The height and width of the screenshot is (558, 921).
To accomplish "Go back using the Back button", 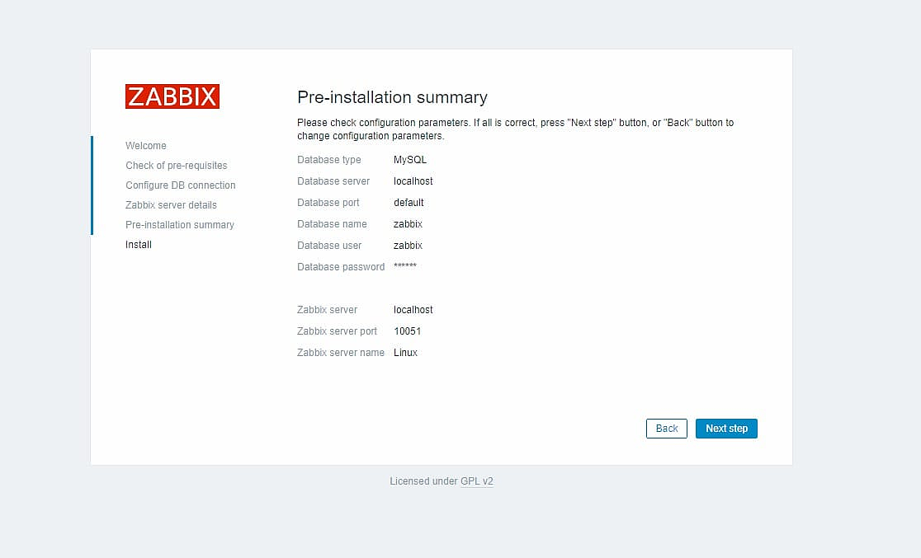I will coord(666,429).
